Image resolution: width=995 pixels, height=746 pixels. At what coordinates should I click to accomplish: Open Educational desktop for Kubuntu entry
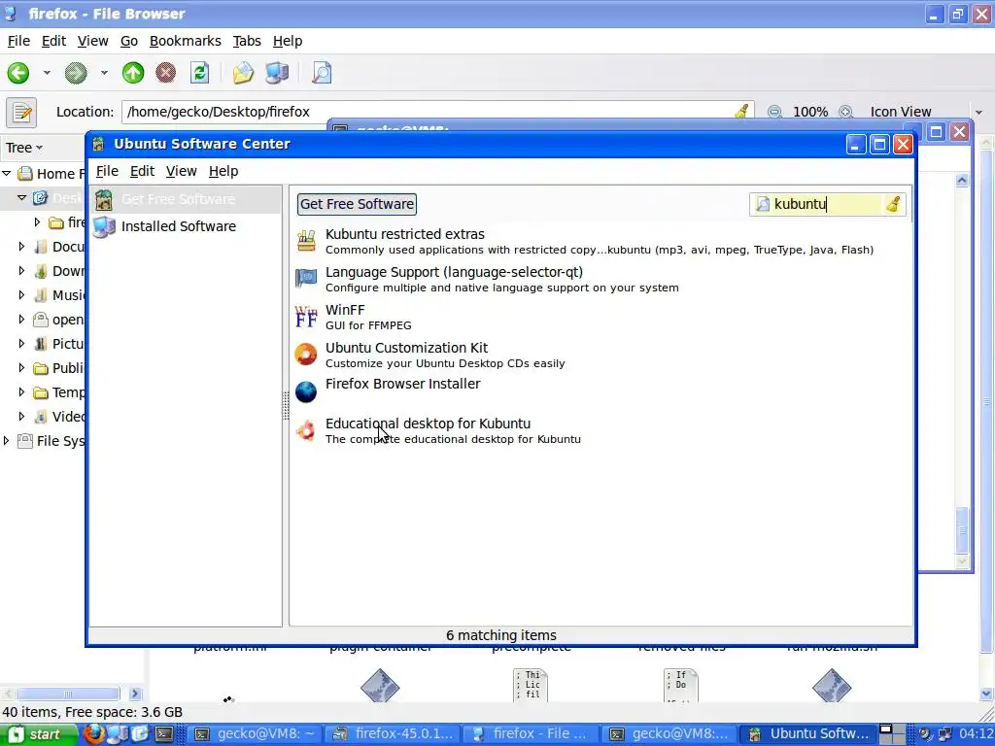(x=600, y=430)
